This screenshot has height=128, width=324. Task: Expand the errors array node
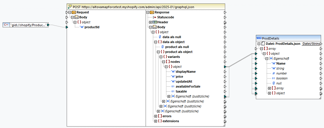point(156,116)
